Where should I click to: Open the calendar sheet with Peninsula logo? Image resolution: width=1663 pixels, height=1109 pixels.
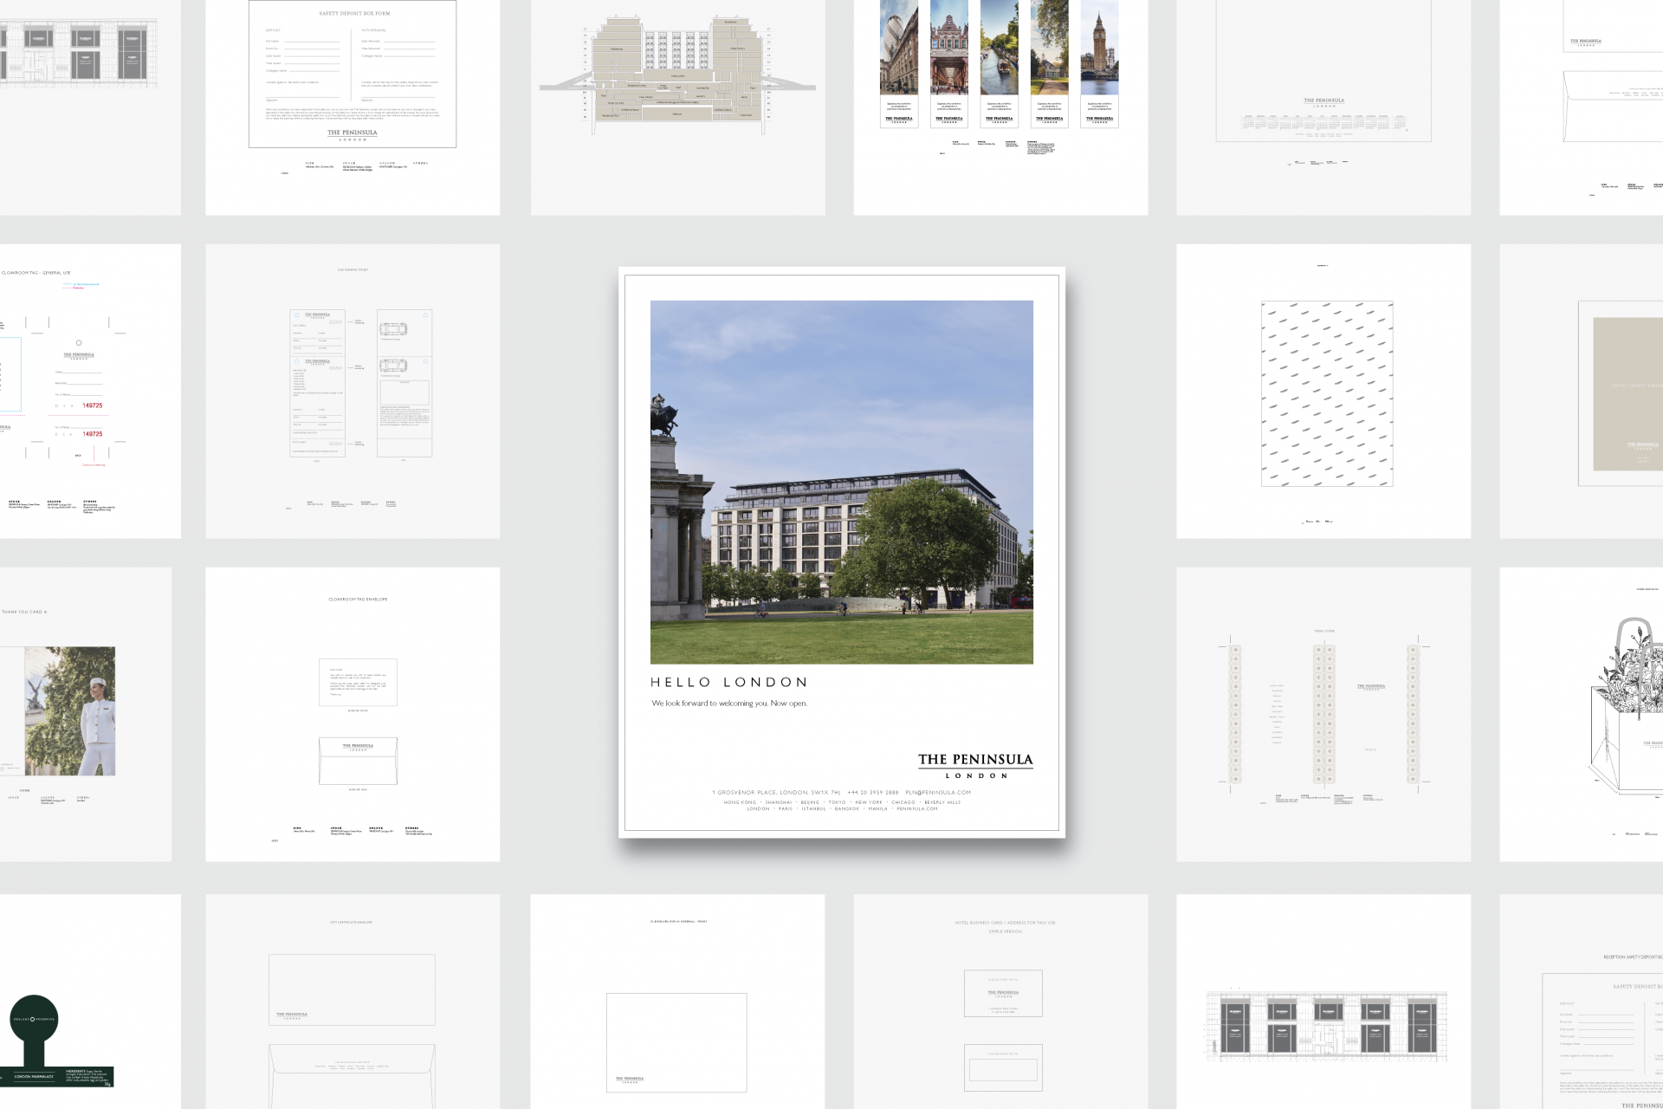coord(1323,107)
